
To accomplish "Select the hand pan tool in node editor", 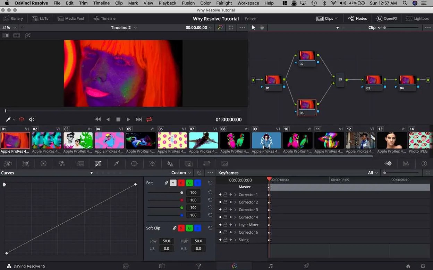I will 262,27.
